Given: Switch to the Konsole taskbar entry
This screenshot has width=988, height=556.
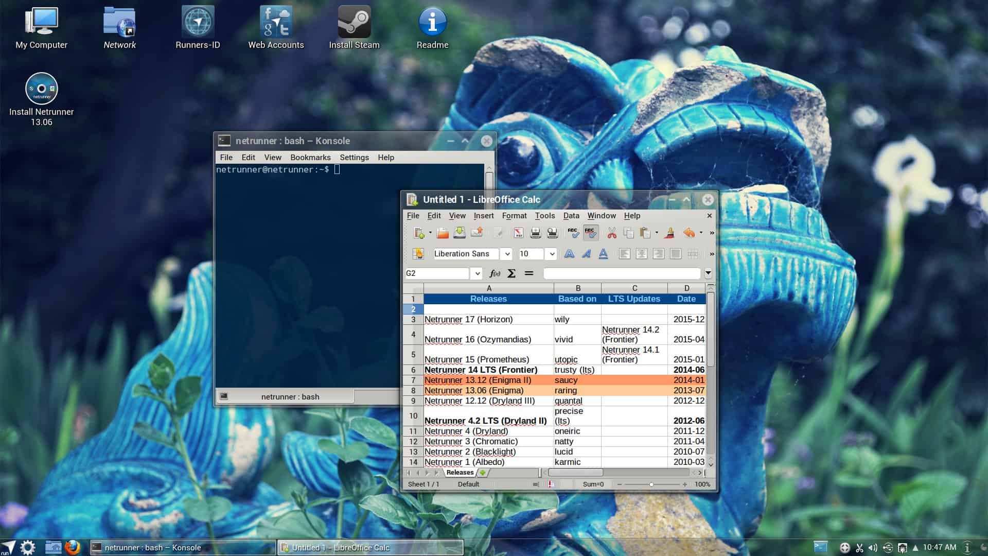Looking at the screenshot, I should (x=183, y=547).
